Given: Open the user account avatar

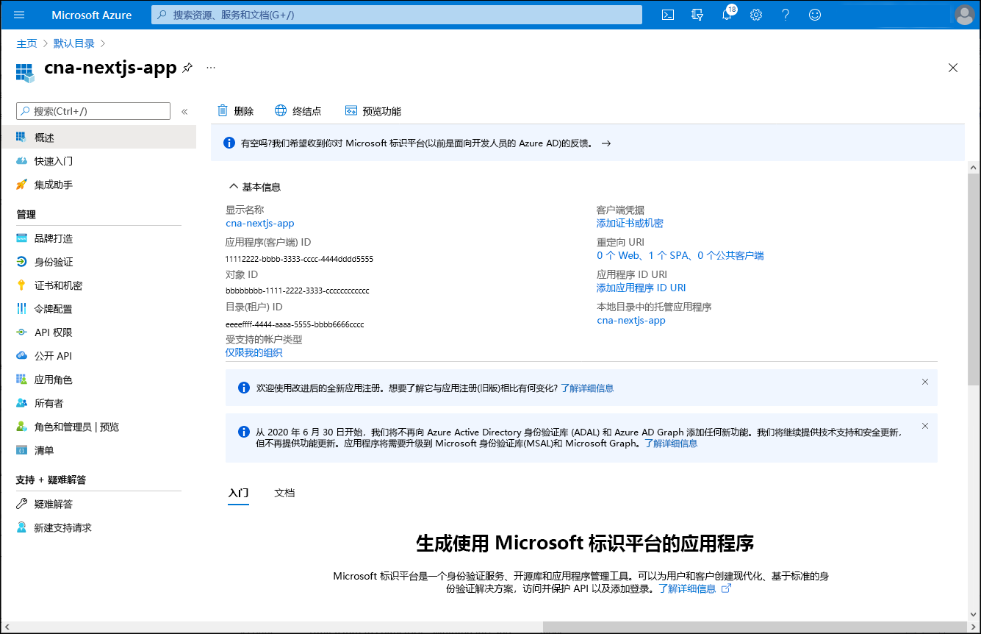Looking at the screenshot, I should click(x=964, y=15).
